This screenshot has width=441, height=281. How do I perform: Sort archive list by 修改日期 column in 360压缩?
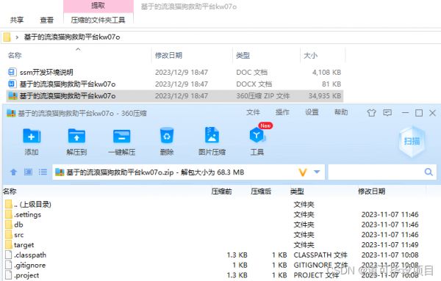[371, 191]
